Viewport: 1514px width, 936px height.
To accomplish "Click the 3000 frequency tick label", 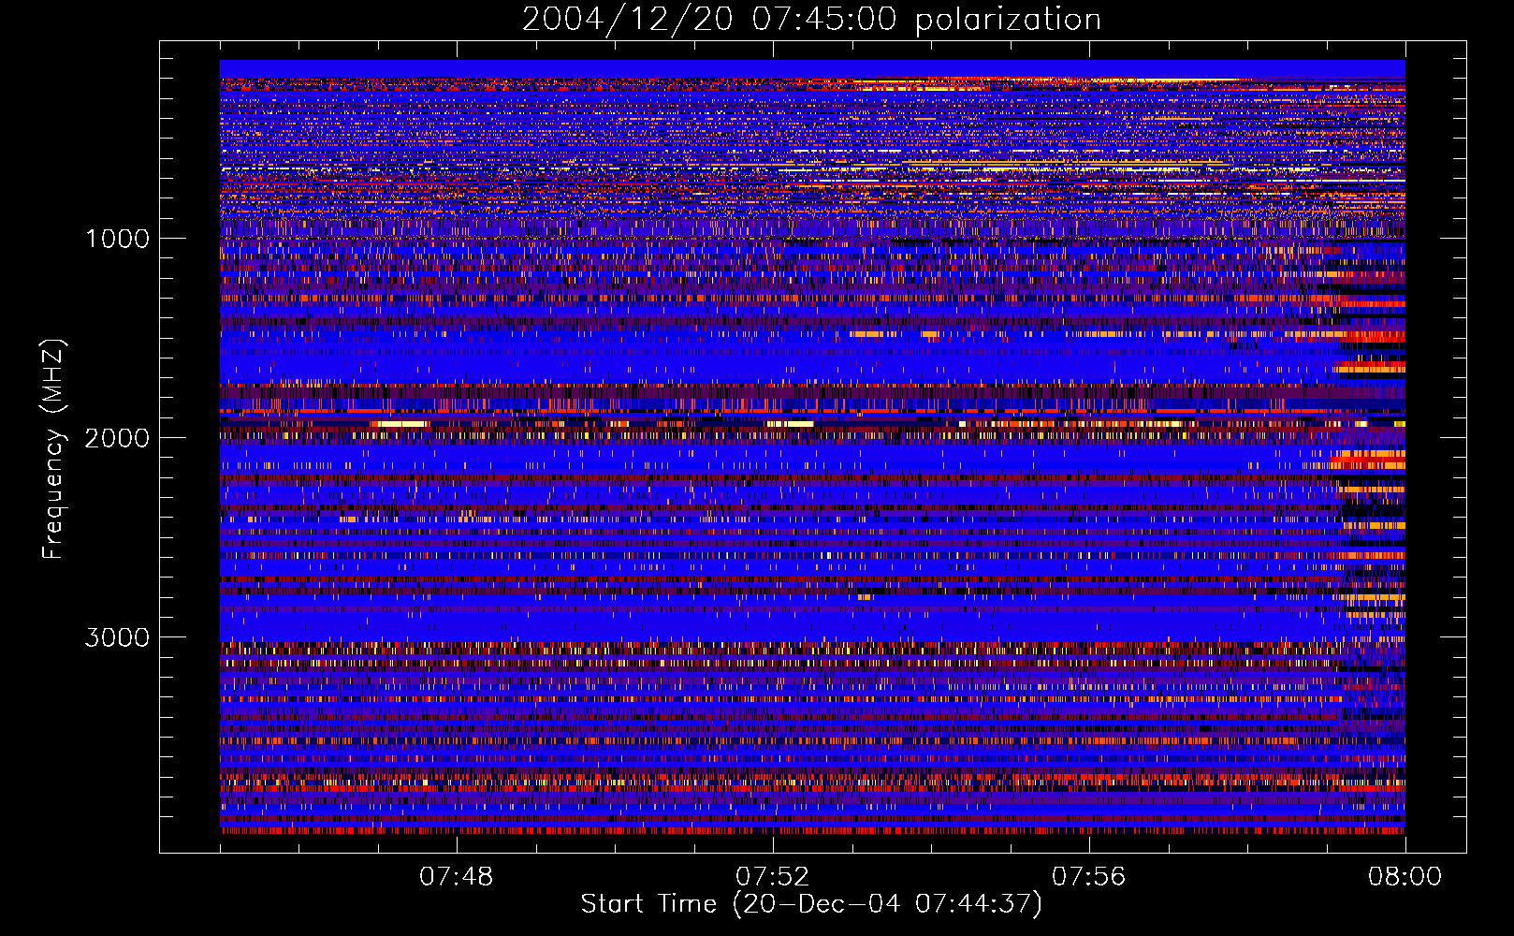I will [x=117, y=637].
